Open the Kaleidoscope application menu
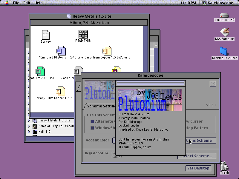This screenshot has height=179, width=239. tap(218, 3)
